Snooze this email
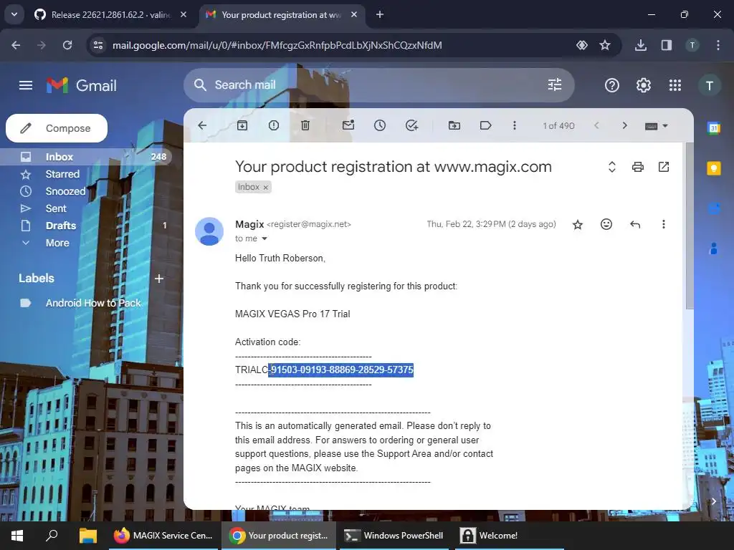This screenshot has width=734, height=550. 380,125
